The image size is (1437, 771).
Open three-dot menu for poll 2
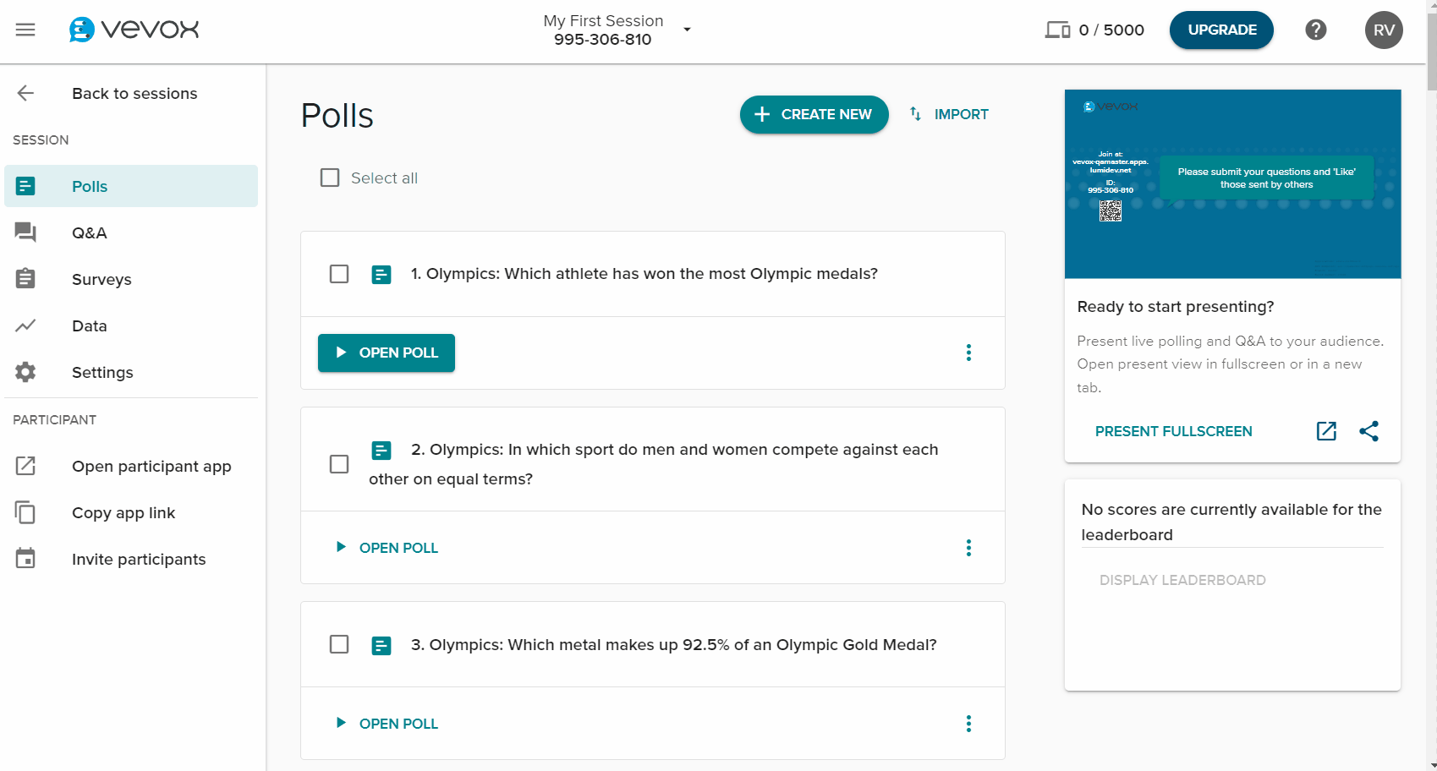click(968, 548)
